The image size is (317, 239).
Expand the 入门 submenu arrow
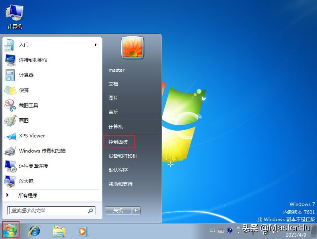[x=95, y=45]
